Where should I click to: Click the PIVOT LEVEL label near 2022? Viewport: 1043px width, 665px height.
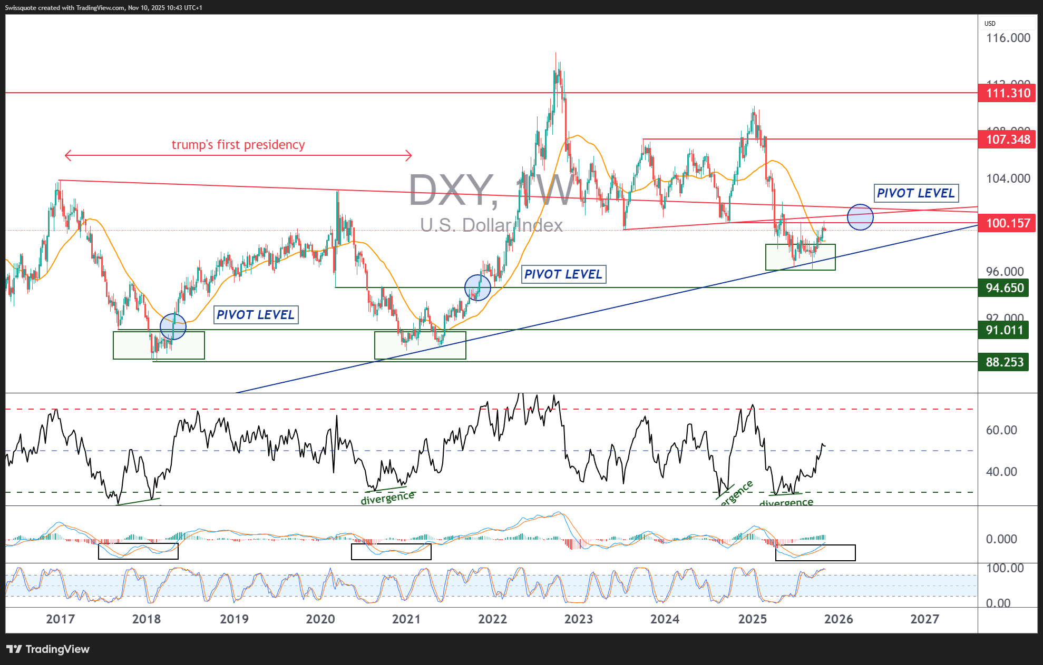pyautogui.click(x=563, y=274)
